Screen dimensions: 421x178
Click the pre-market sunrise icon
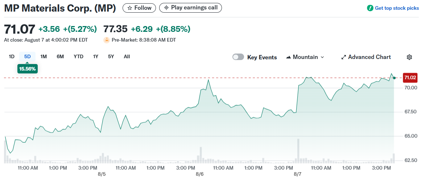[x=107, y=40]
